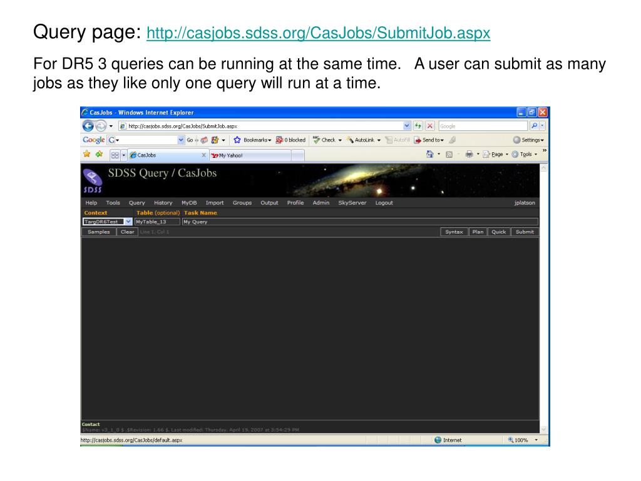Viewport: 641px width, 481px height.
Task: Click the Table field containing MyTable_13
Action: tap(157, 222)
